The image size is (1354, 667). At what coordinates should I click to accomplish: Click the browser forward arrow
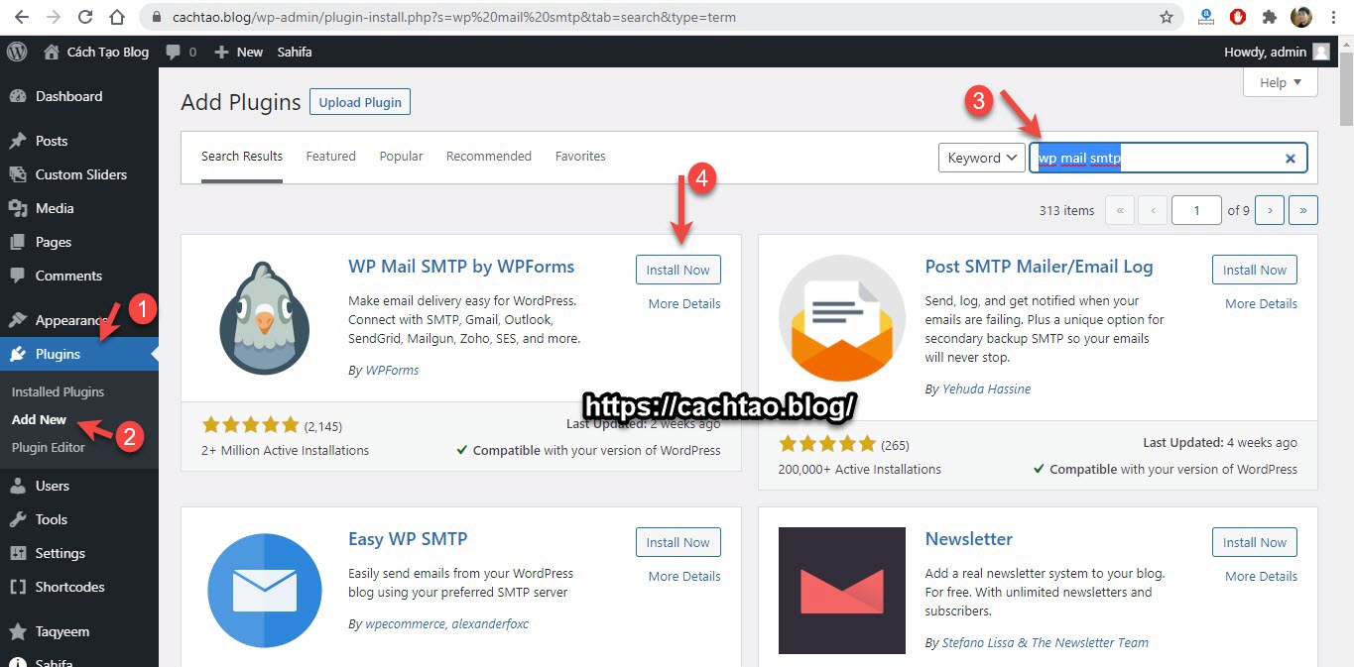pyautogui.click(x=54, y=17)
